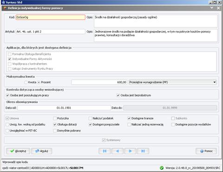
Task: Click the green status check icon
Action: coord(162,168)
